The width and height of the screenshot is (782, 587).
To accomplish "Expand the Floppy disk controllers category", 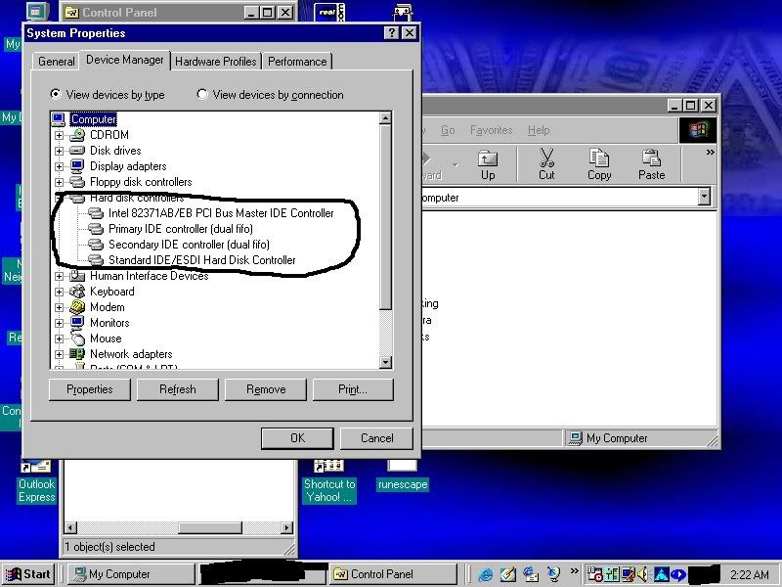I will (59, 182).
